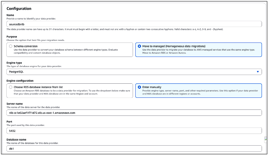Click the Purpose section label
This screenshot has width=268, height=155.
[x=13, y=36]
